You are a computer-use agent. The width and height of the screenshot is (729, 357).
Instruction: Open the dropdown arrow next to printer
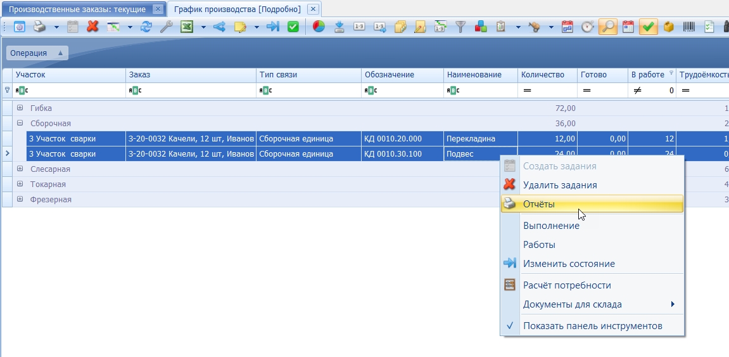click(x=56, y=27)
